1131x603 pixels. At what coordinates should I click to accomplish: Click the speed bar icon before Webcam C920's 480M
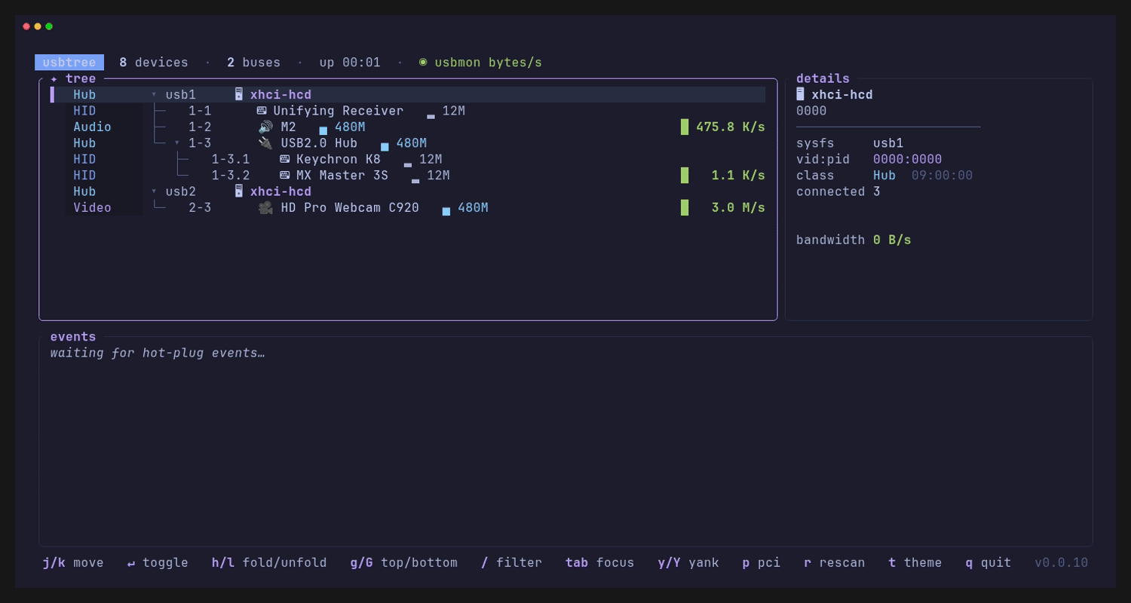(446, 212)
